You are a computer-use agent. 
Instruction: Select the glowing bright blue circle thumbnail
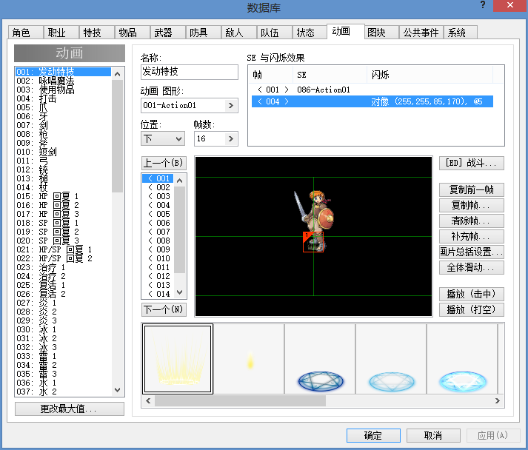[462, 359]
